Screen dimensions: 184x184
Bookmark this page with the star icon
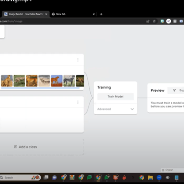(154, 21)
